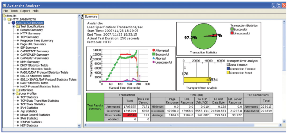Open TCP State Transition Statistics
The height and width of the screenshot is (134, 288).
tap(39, 100)
